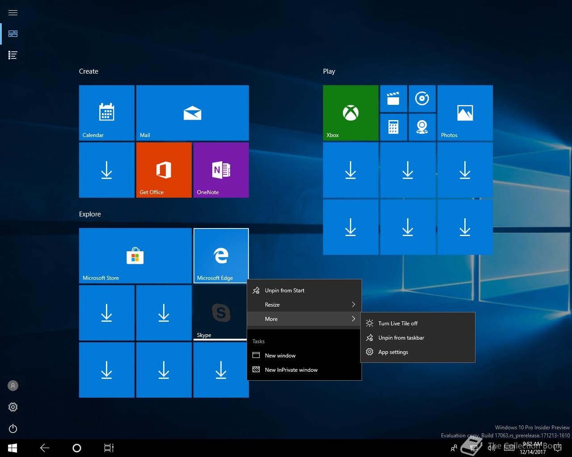Image resolution: width=572 pixels, height=457 pixels.
Task: Click the taskbar Back arrow
Action: click(45, 448)
